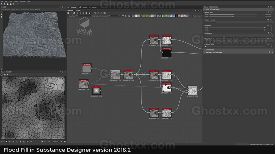The width and height of the screenshot is (275, 154).
Task: Open Using Custom Parameters dropdown
Action: (114, 16)
